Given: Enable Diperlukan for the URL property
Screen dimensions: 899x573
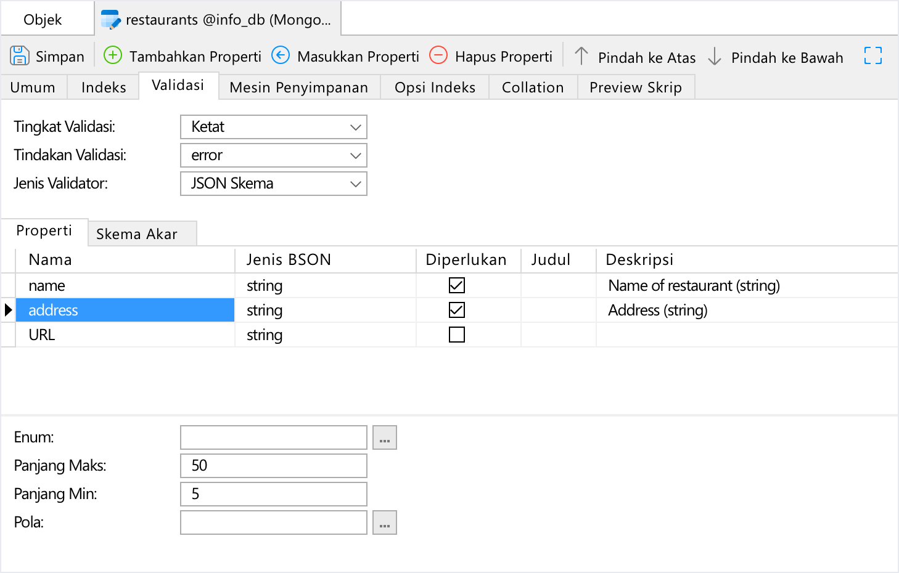Looking at the screenshot, I should coord(457,335).
